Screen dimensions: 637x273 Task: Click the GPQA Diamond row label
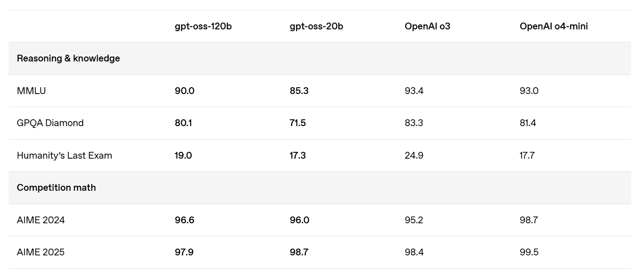tap(50, 123)
